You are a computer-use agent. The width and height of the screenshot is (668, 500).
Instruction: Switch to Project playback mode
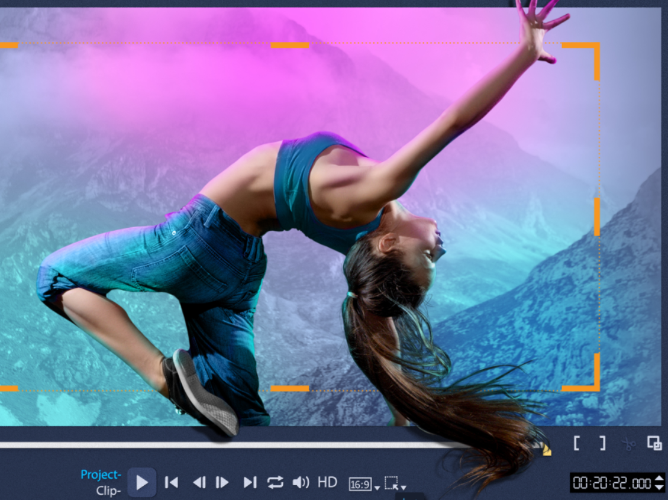tap(101, 475)
